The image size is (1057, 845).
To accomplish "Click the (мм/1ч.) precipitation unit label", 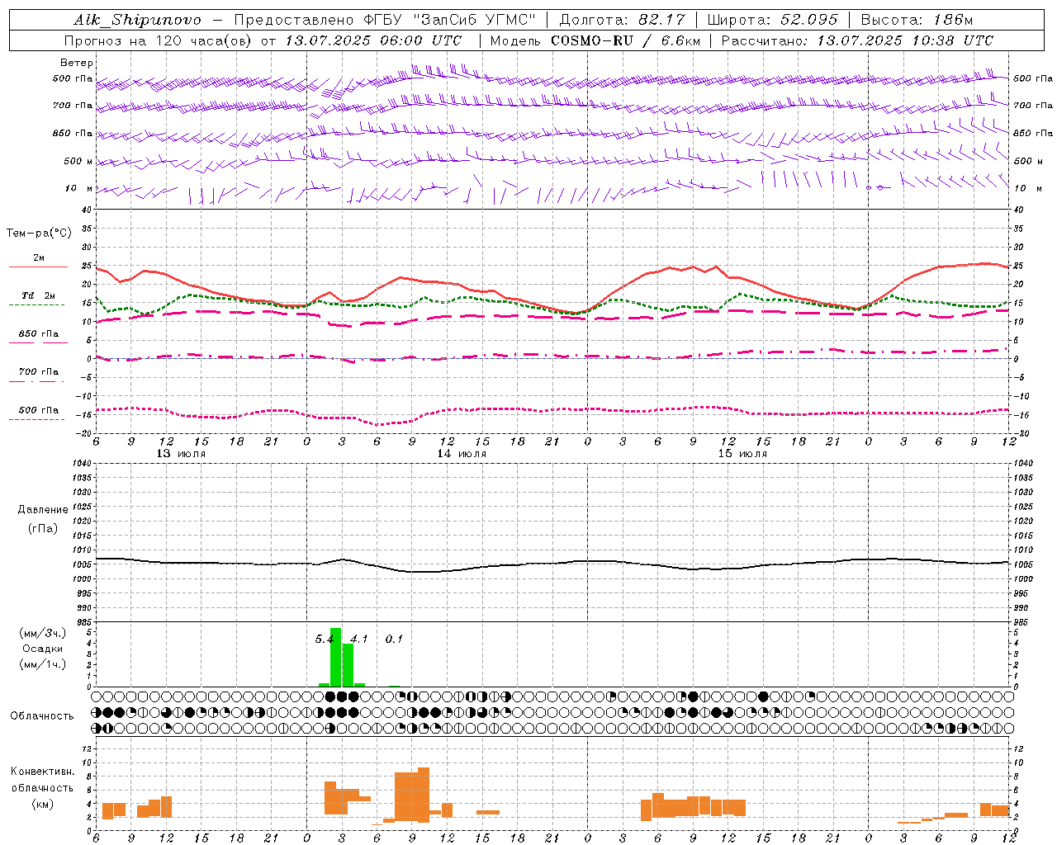I will tap(43, 664).
